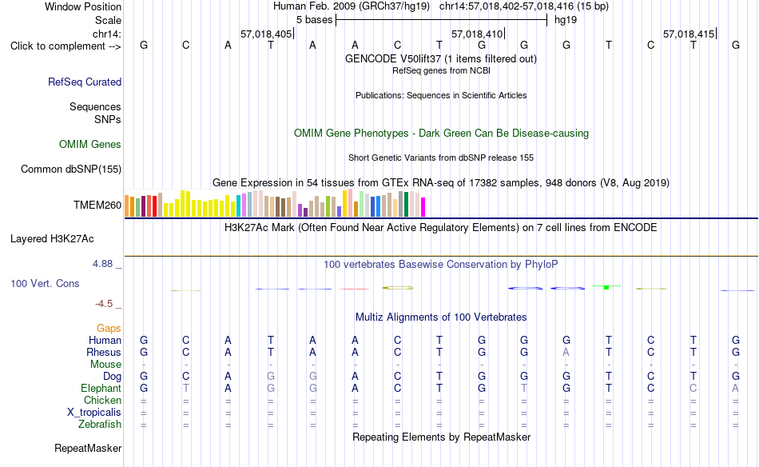Select the Common dbSNP(155) track label
The width and height of the screenshot is (759, 467).
coord(71,169)
